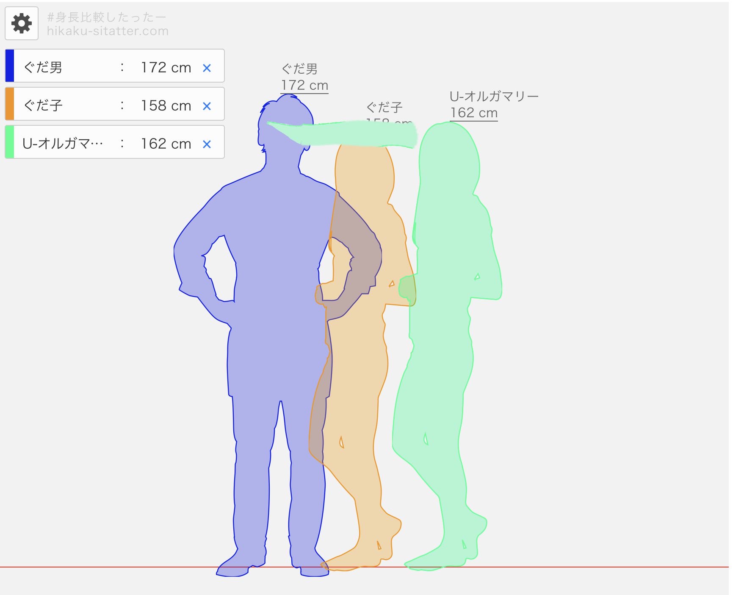Select the ぐだ子 name in the list
733x595 pixels.
43,105
